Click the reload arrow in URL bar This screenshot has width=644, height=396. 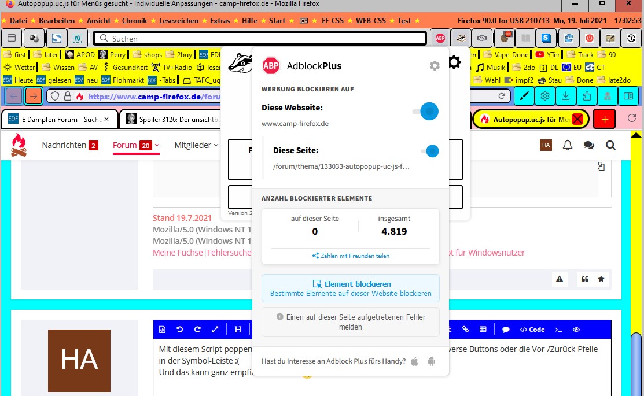(x=502, y=96)
